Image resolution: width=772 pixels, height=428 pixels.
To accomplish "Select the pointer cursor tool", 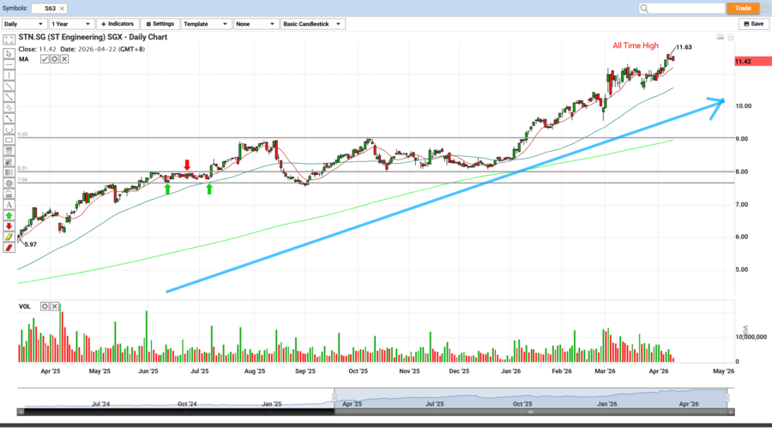I will point(9,52).
